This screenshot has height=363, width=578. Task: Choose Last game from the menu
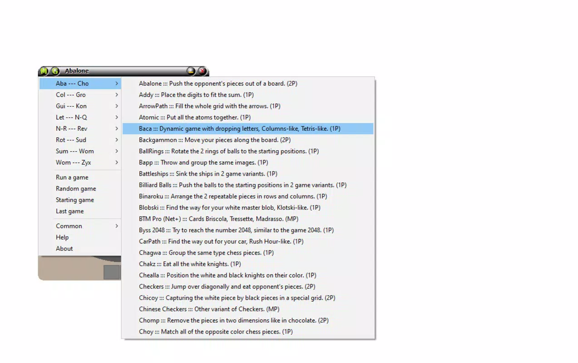tap(80, 211)
